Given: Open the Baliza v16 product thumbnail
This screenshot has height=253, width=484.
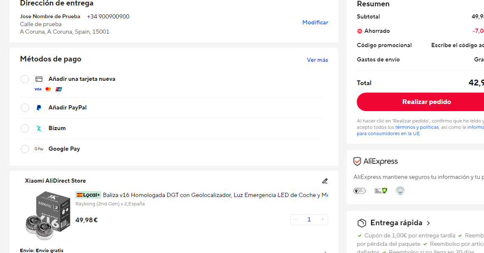Looking at the screenshot, I should [x=48, y=216].
